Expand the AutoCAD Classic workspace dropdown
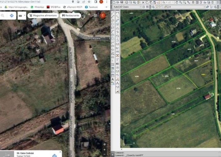Viewport: 221px width, 157px height. tap(140, 7)
